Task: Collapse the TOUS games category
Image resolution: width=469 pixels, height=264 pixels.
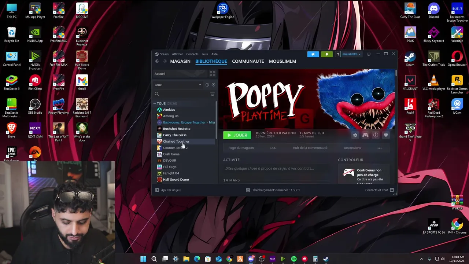Action: pyautogui.click(x=155, y=103)
